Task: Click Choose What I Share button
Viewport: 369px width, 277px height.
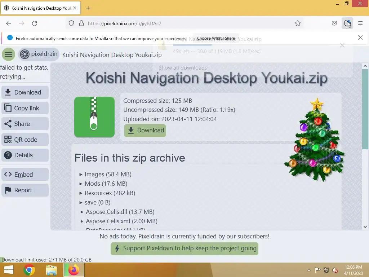Action: 216,38
